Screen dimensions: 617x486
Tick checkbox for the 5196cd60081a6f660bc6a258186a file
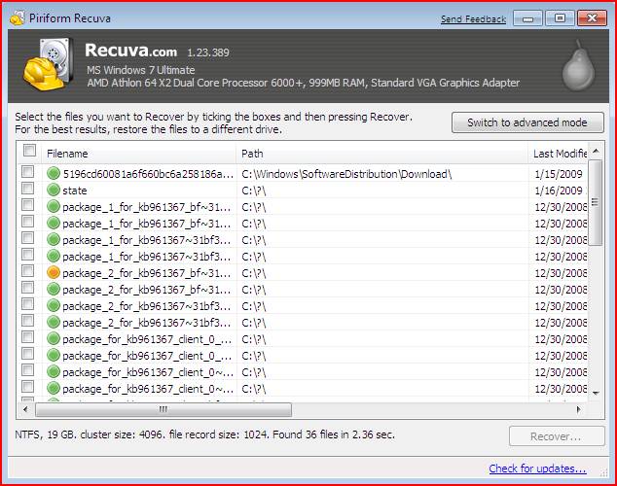(x=27, y=172)
